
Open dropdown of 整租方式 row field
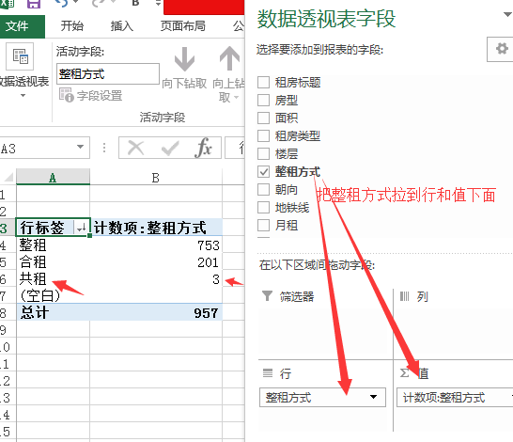click(373, 397)
